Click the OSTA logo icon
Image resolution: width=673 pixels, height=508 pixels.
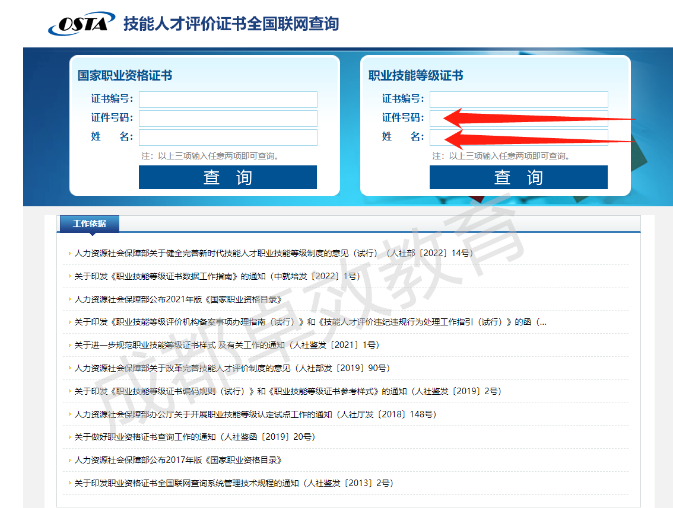81,24
